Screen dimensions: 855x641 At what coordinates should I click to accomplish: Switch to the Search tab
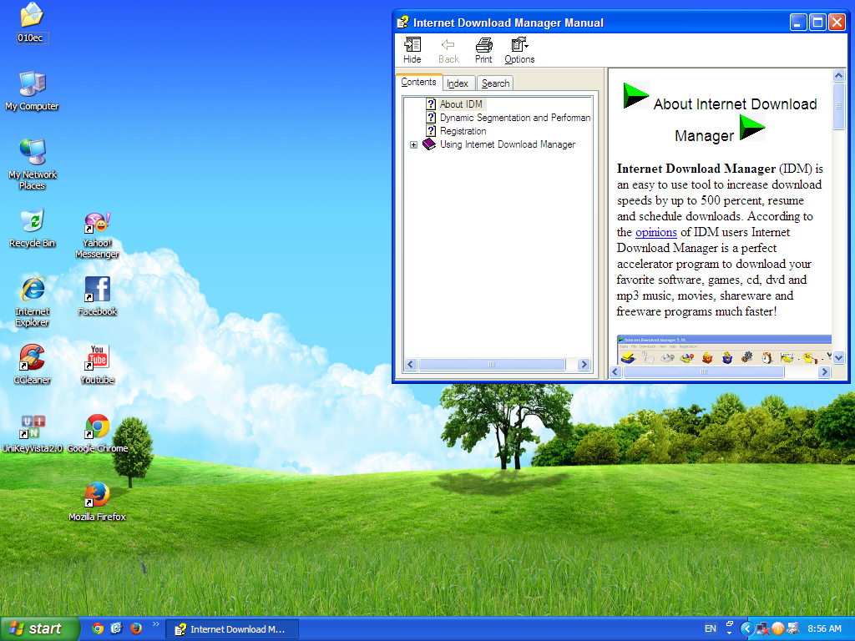(x=495, y=83)
